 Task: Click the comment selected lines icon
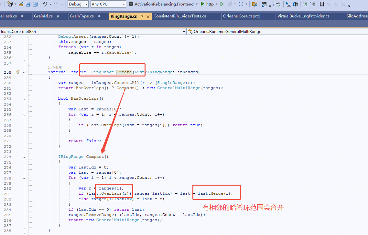click(x=305, y=4)
